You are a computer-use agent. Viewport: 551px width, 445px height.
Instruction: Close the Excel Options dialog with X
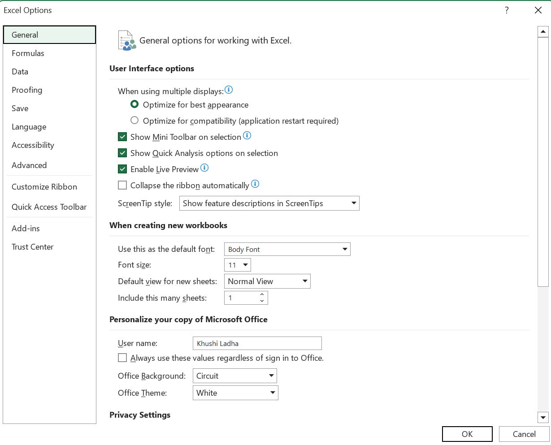(538, 10)
